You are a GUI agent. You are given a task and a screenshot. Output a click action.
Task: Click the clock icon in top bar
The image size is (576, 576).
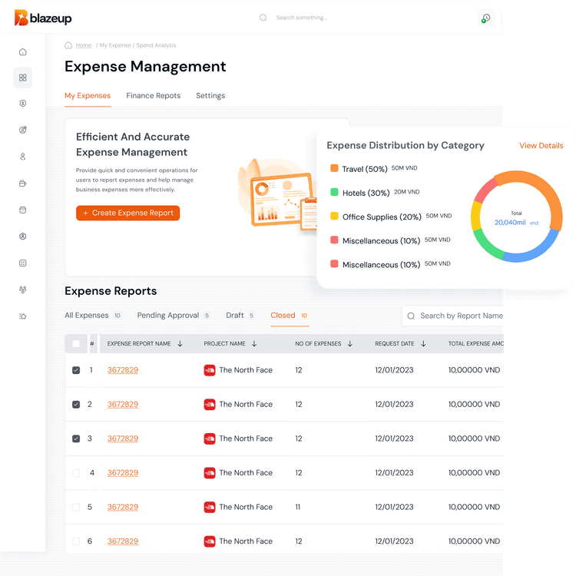tap(485, 18)
